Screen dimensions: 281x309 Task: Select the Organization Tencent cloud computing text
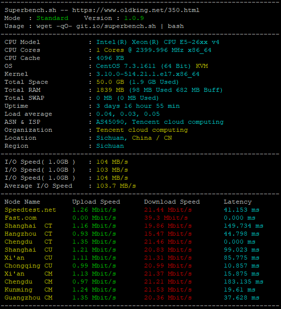click(x=142, y=130)
